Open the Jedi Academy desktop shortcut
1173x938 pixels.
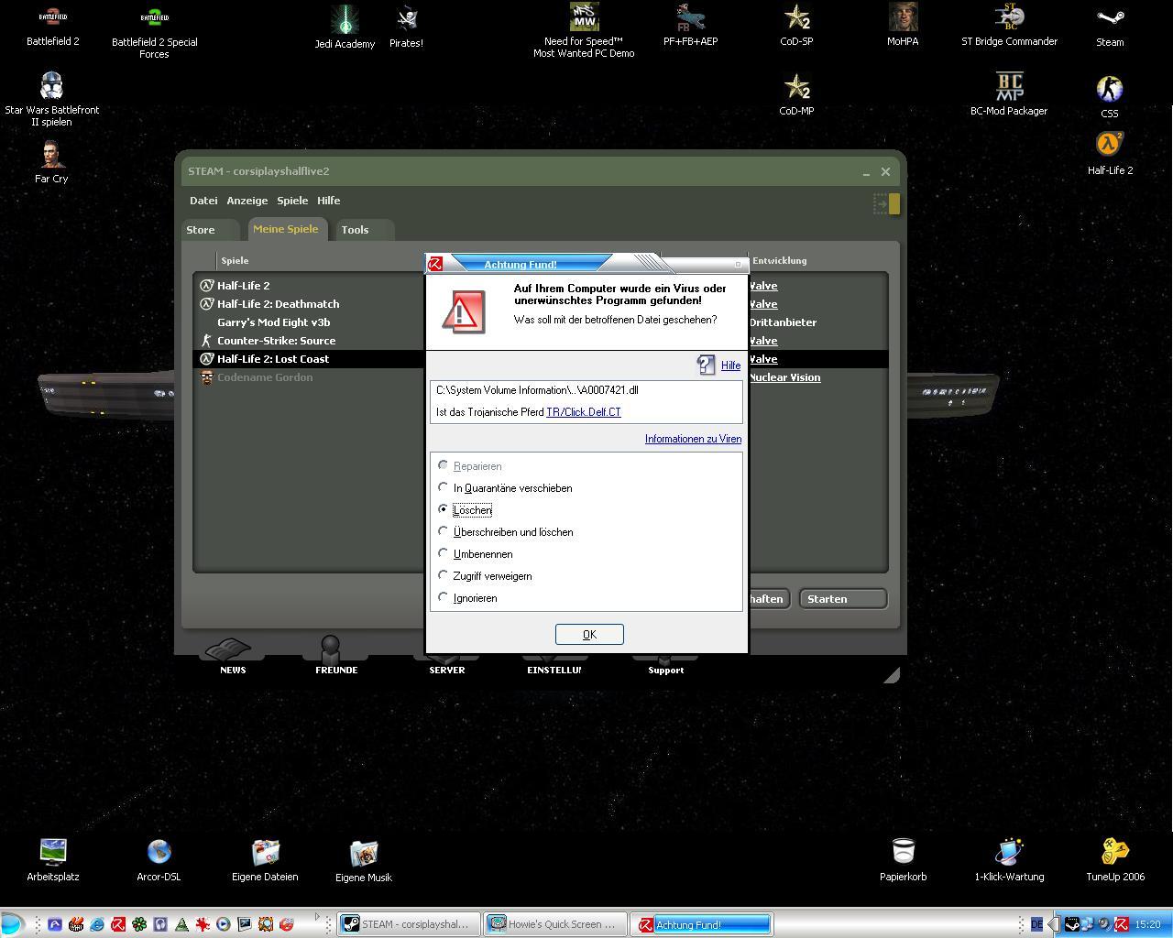click(345, 20)
